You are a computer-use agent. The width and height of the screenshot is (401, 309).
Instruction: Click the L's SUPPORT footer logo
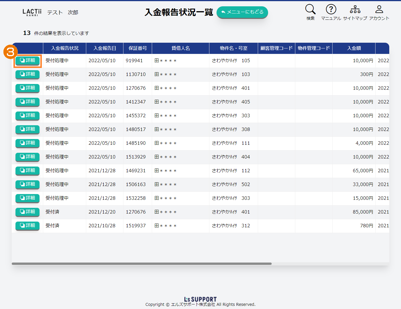(x=200, y=299)
